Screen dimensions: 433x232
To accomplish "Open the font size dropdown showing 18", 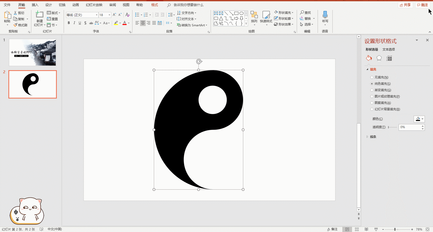I will [110, 15].
